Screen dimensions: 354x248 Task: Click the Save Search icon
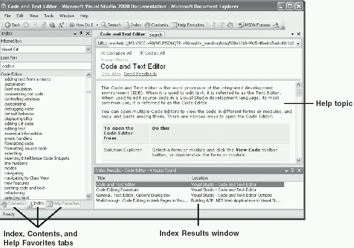[221, 25]
